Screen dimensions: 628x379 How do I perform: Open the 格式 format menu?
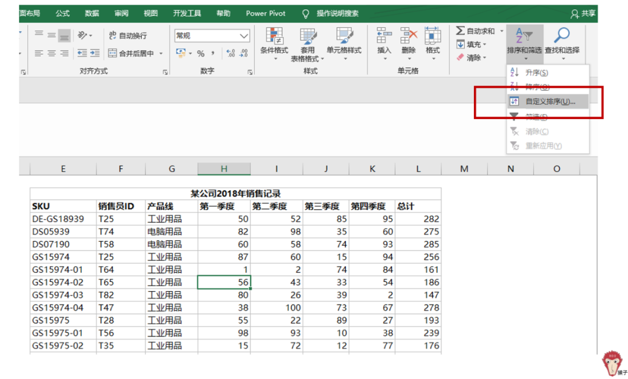433,43
